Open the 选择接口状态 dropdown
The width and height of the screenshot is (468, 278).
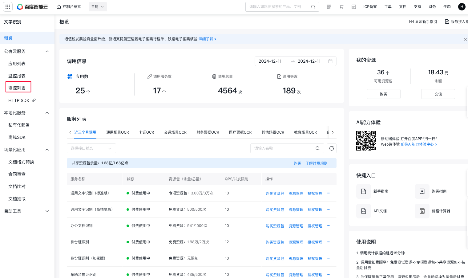click(x=91, y=148)
